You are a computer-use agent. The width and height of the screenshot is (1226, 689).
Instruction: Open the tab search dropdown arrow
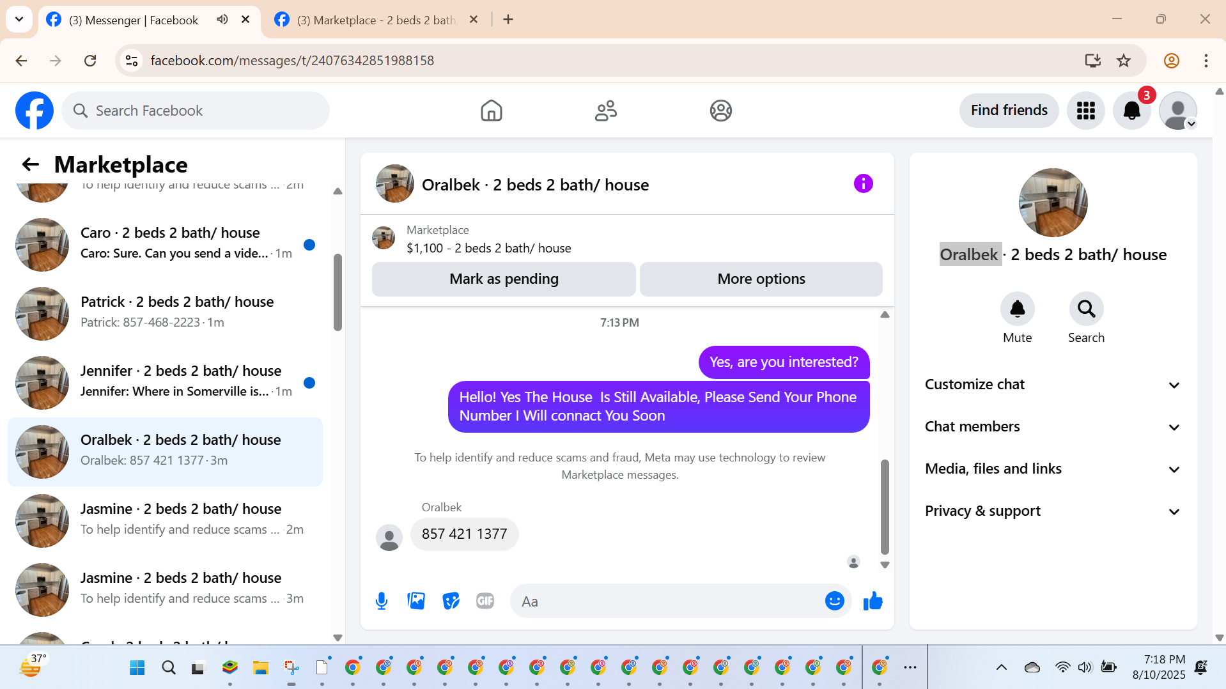tap(19, 19)
